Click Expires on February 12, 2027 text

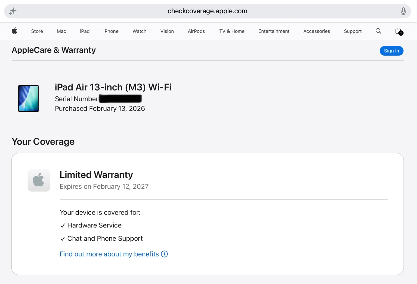pos(104,186)
